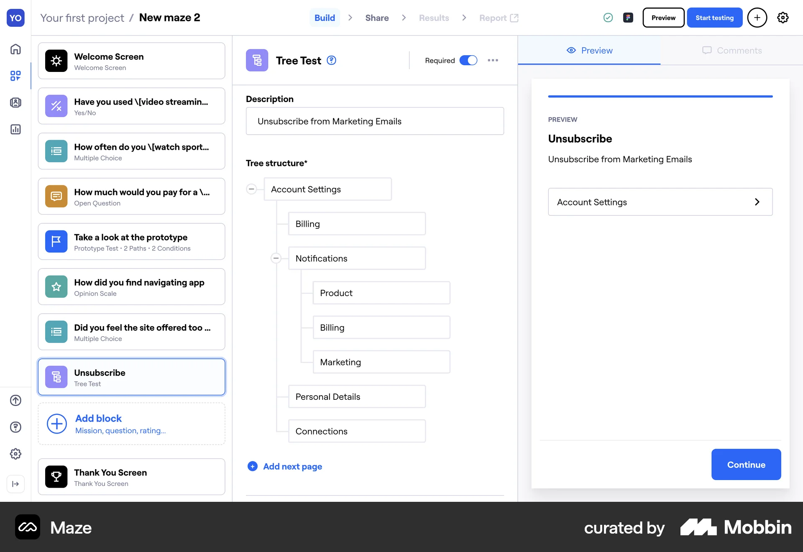Open workspace settings via gear icon
Viewport: 803px width, 552px height.
pos(783,18)
